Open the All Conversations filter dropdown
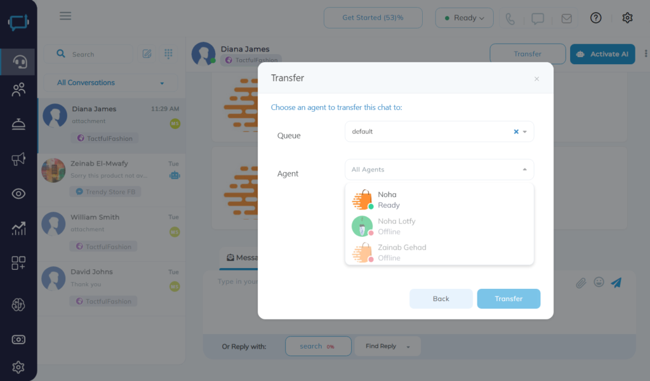Viewport: 650px width, 381px height. [x=110, y=83]
